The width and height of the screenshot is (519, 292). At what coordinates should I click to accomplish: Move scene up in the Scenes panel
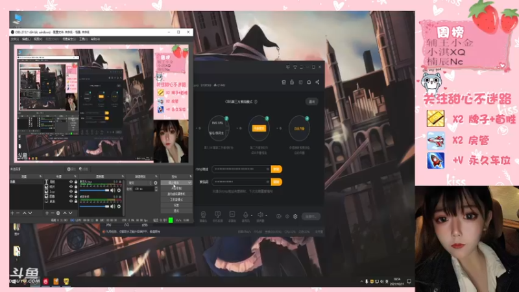pos(25,213)
